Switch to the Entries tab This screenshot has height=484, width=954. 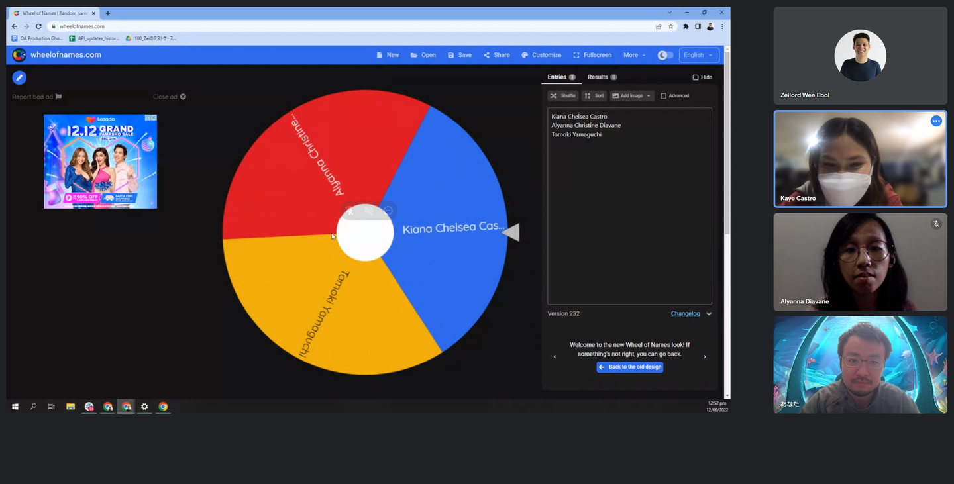[561, 77]
